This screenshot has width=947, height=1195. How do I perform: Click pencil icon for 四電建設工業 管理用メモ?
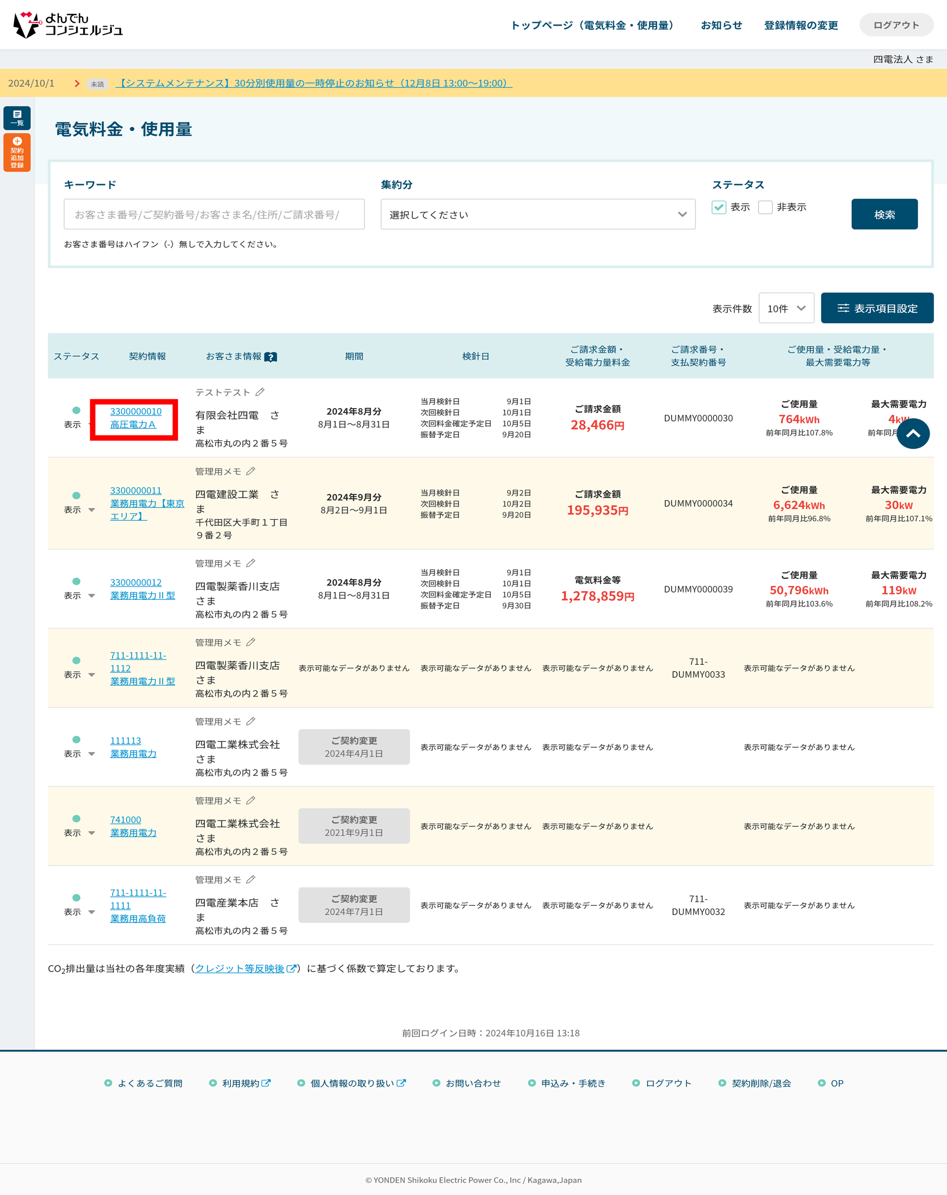tap(251, 472)
